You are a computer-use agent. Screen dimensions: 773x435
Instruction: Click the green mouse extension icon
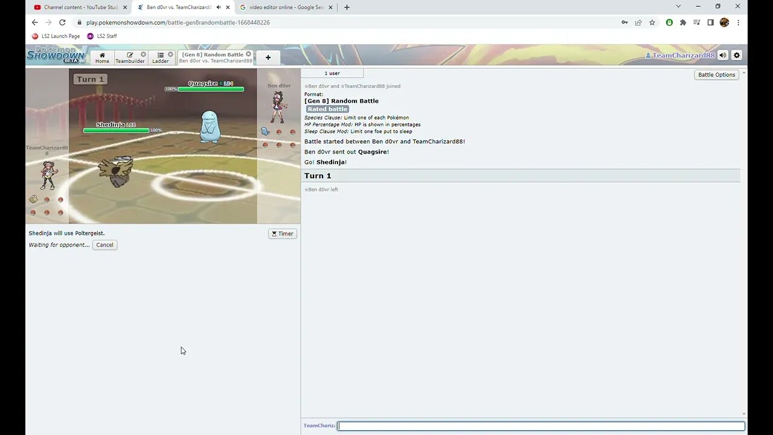pyautogui.click(x=669, y=22)
